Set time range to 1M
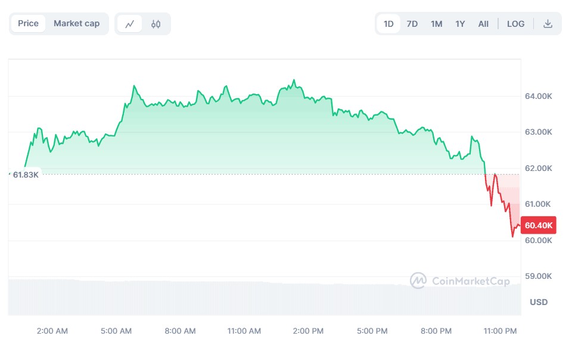Image resolution: width=572 pixels, height=345 pixels. [436, 24]
